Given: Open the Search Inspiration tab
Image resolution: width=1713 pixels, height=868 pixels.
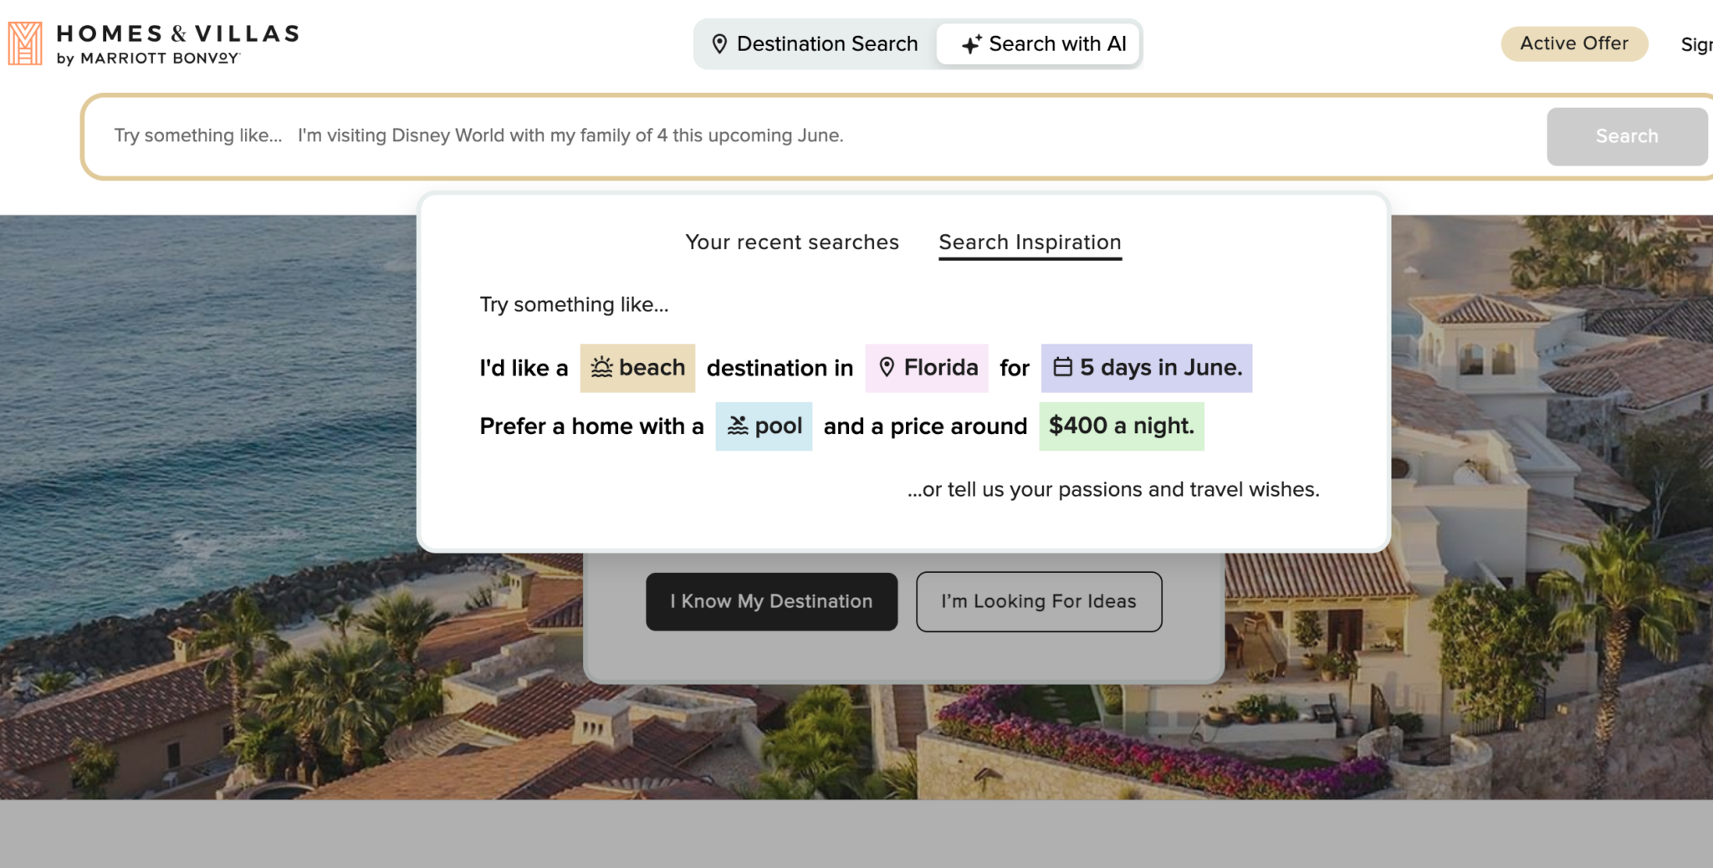Looking at the screenshot, I should pyautogui.click(x=1030, y=243).
